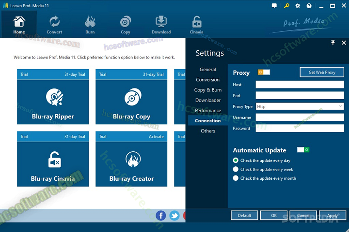
Task: Open the Performance settings section
Action: click(207, 110)
